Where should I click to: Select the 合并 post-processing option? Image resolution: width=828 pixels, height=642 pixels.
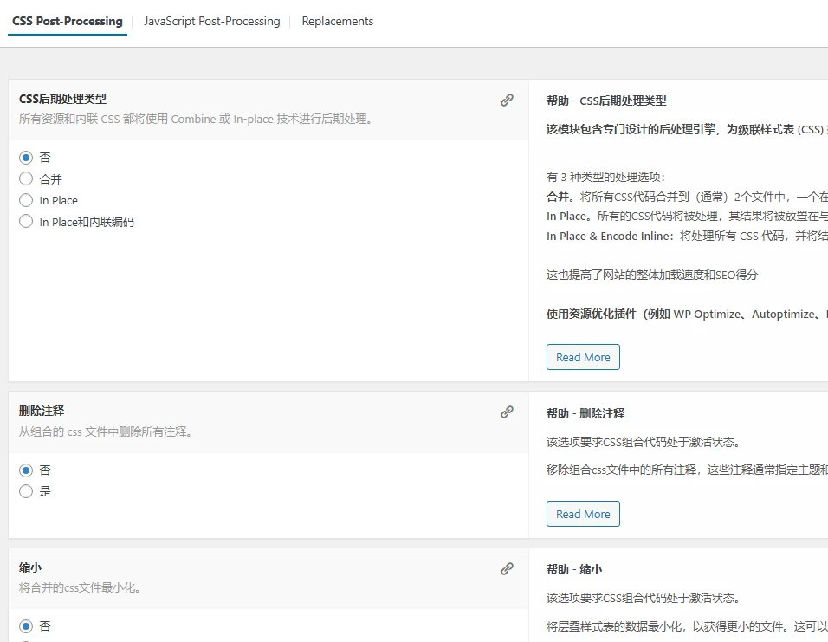pyautogui.click(x=26, y=178)
